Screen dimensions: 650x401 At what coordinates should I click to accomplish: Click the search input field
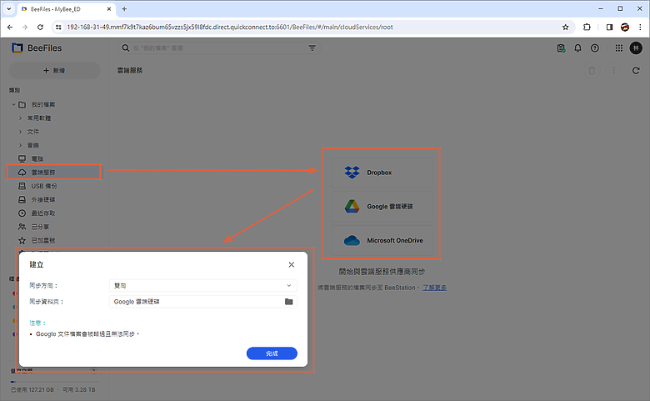219,48
